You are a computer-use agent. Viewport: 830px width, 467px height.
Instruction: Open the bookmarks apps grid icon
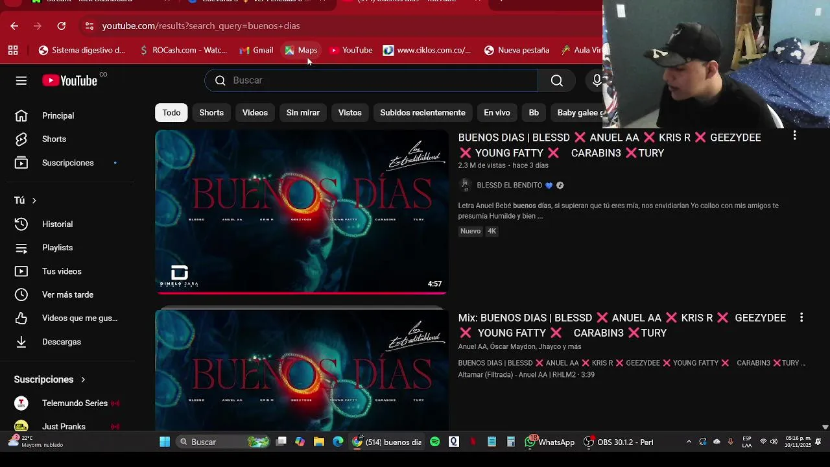pos(13,50)
